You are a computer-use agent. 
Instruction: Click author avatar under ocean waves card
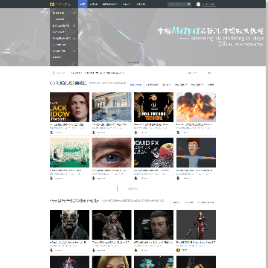51,178
